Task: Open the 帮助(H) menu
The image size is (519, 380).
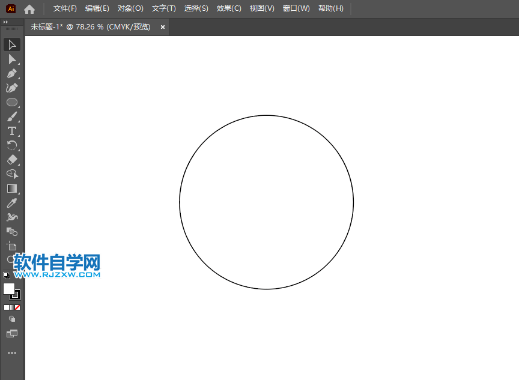Action: click(330, 8)
